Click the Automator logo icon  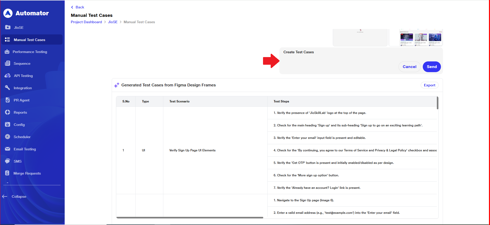8,13
